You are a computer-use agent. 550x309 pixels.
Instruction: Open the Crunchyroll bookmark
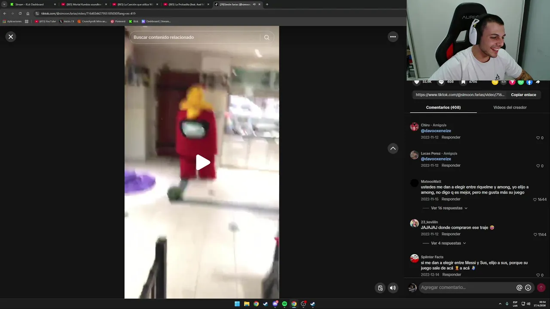[92, 21]
